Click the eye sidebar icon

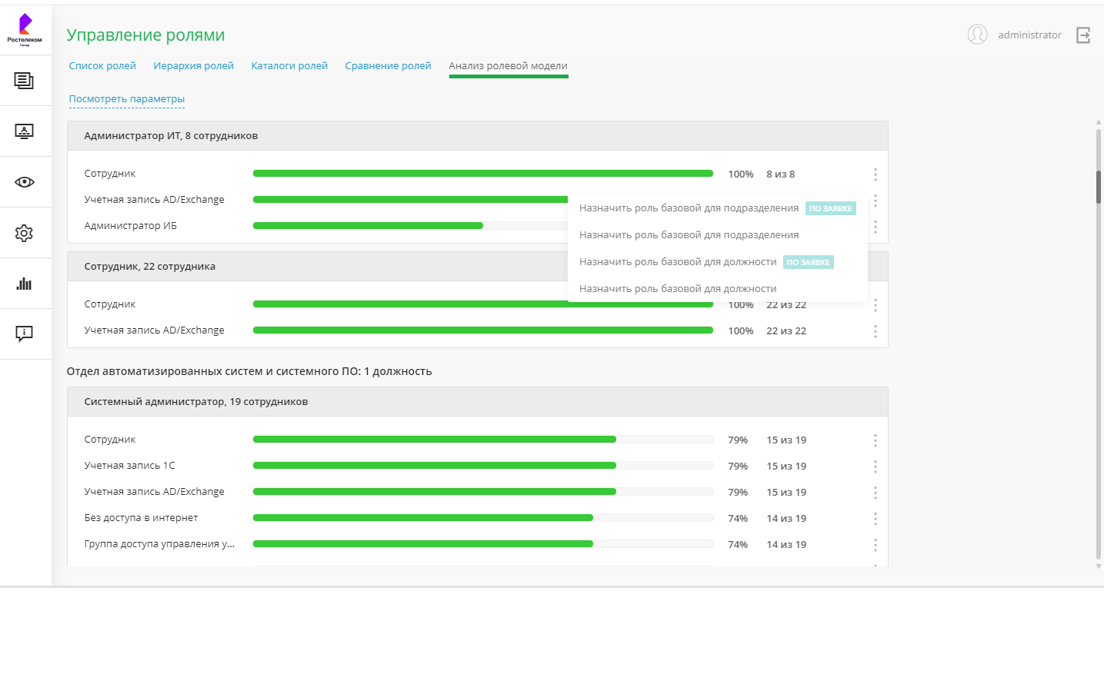[25, 182]
